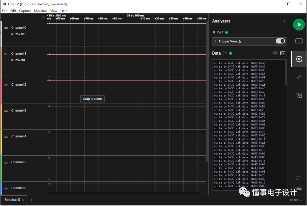Open the extensions panel

[x=299, y=95]
